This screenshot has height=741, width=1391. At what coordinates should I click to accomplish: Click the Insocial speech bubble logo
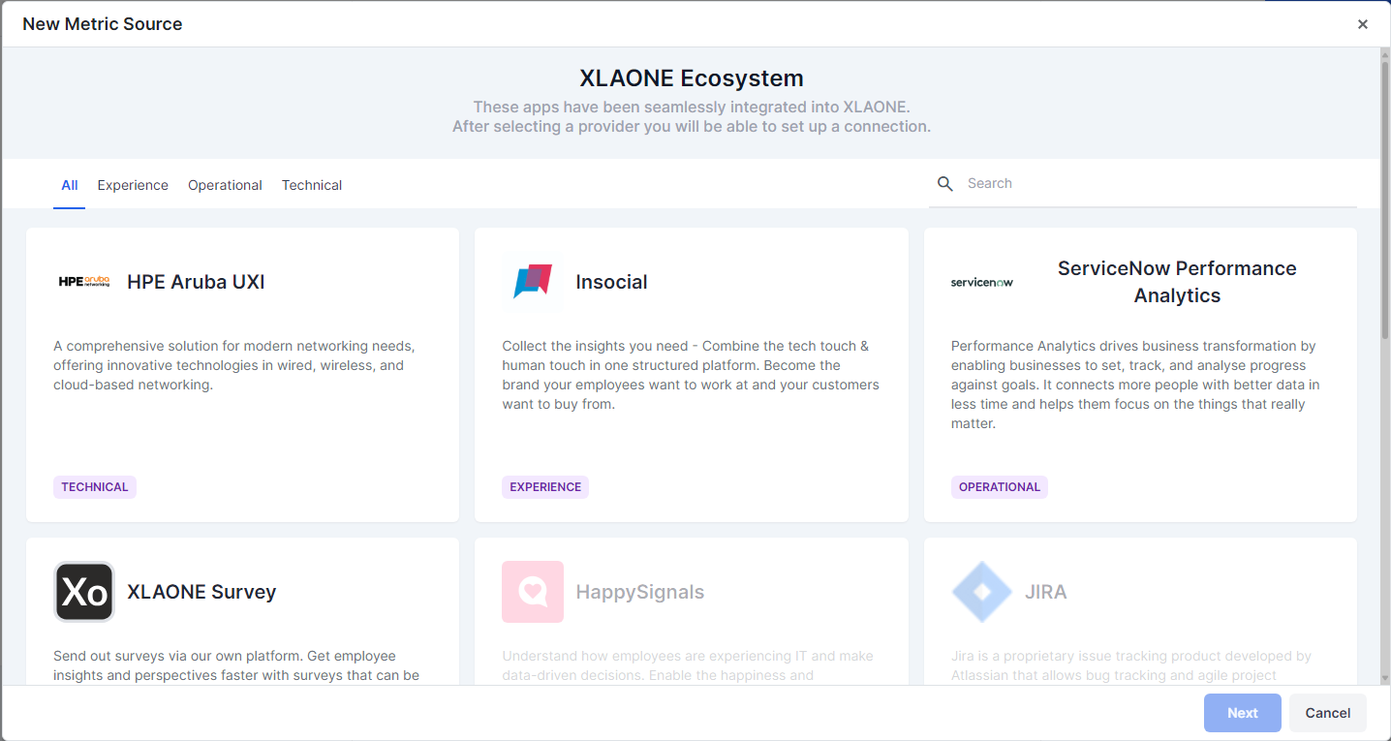point(533,282)
